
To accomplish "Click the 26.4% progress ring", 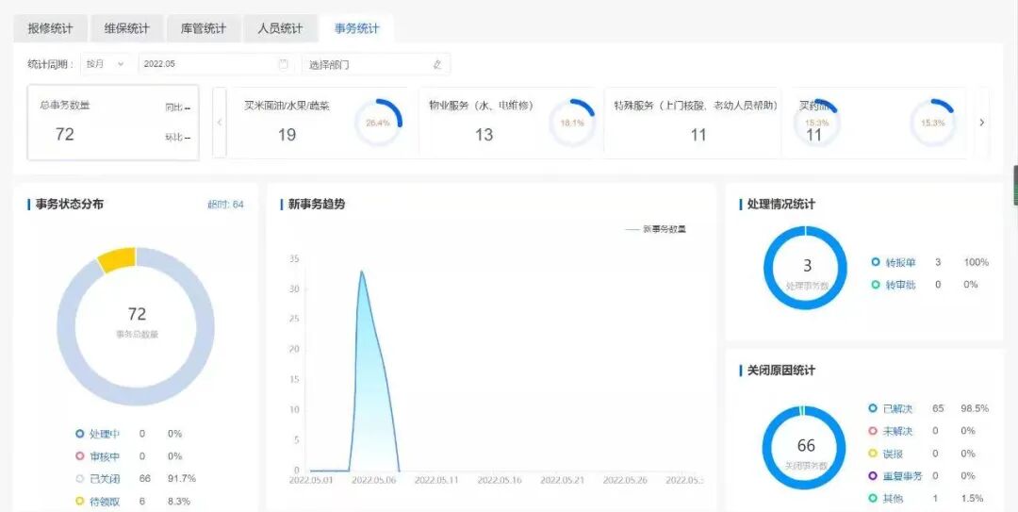I will 378,123.
